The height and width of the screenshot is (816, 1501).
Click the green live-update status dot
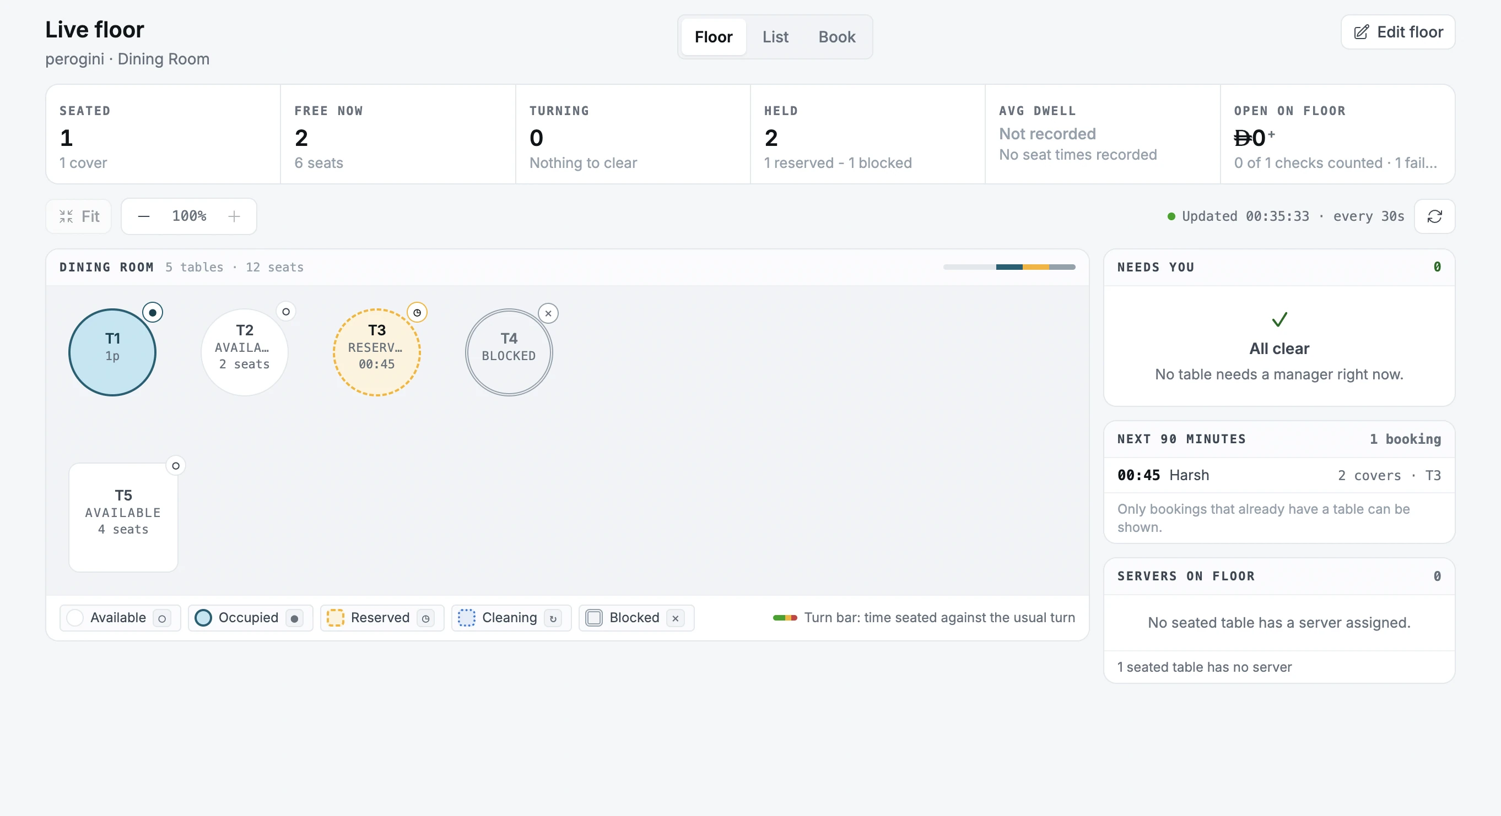pyautogui.click(x=1171, y=217)
